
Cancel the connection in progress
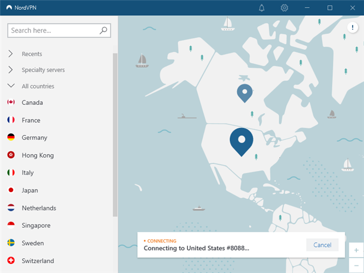pos(322,245)
